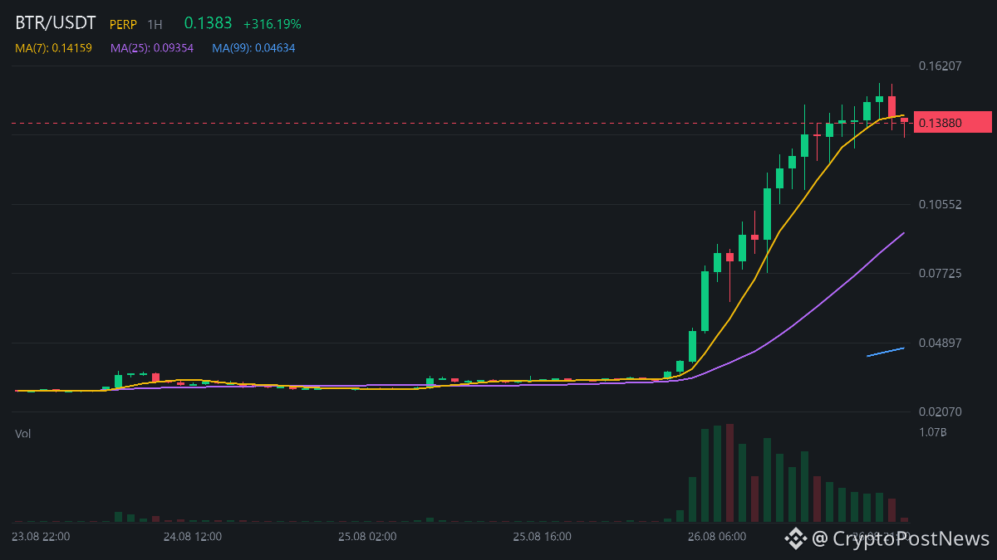Click the BTR/USDT pair title
Screen dimensions: 997x560
56,23
